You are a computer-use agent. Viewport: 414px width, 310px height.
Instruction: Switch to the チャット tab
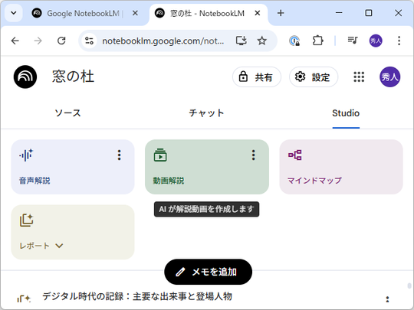[x=206, y=113]
